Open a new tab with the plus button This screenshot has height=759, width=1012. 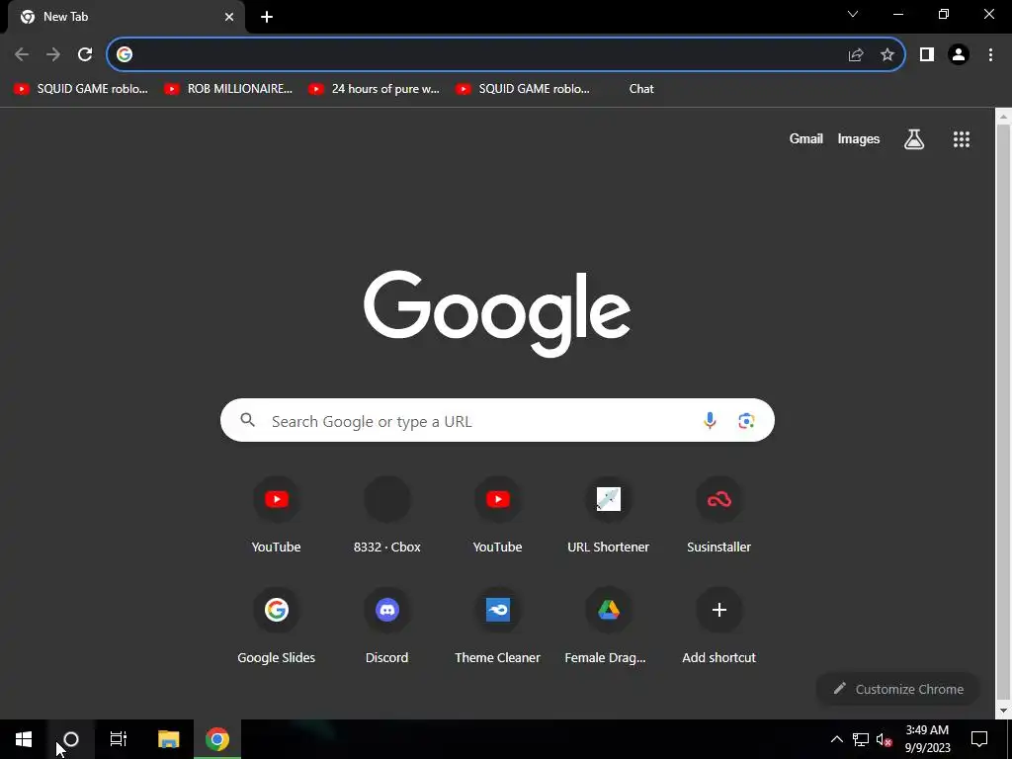[267, 17]
